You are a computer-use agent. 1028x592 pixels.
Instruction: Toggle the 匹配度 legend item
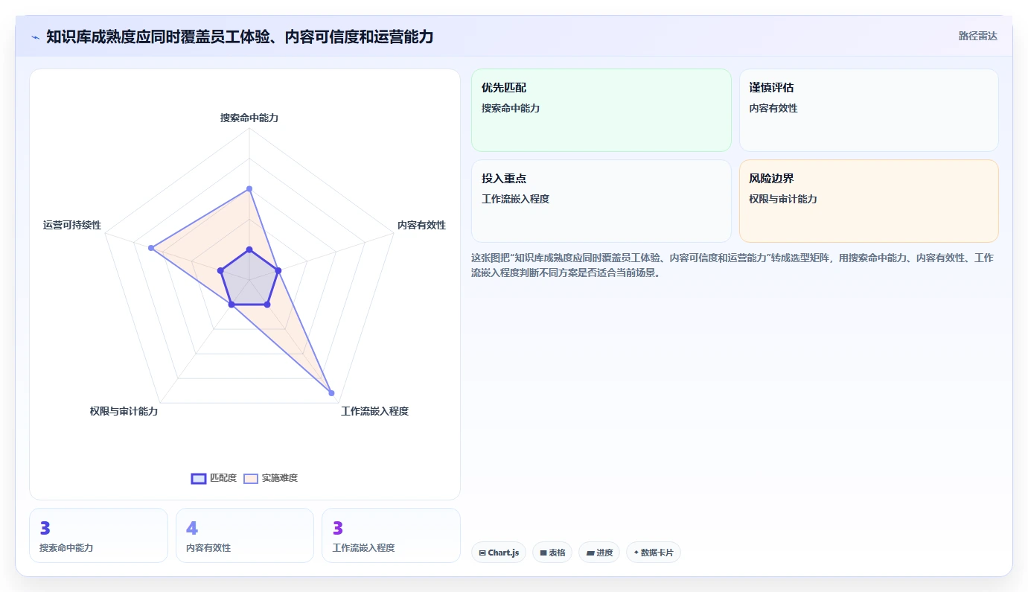pos(214,478)
